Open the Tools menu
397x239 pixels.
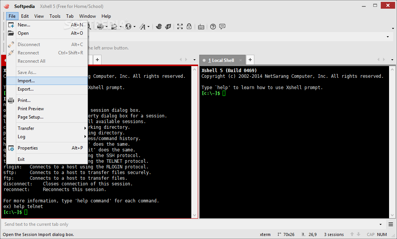click(55, 16)
